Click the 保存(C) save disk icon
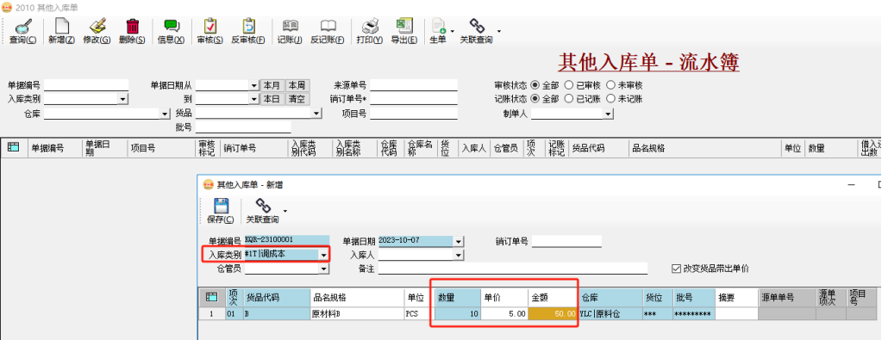The image size is (882, 340). pyautogui.click(x=221, y=211)
